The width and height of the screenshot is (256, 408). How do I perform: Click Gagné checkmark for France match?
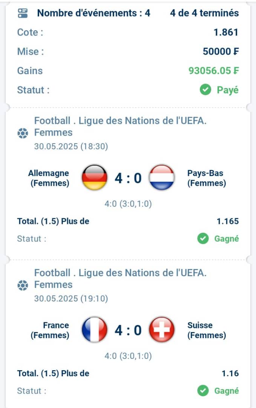click(x=203, y=391)
